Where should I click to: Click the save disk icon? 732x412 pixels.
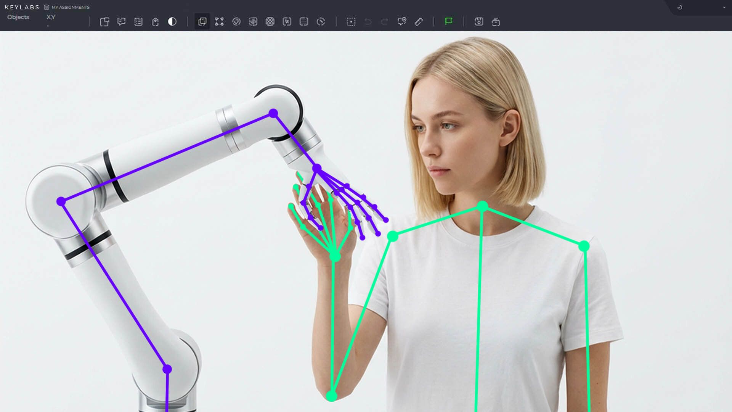[x=479, y=22]
